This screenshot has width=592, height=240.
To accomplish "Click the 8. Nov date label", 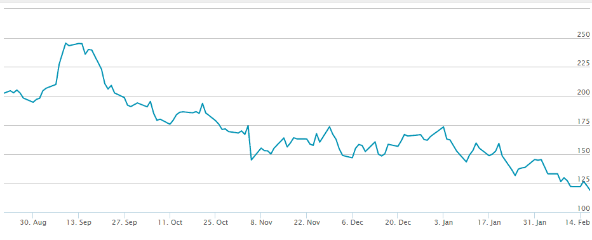I will [x=261, y=223].
